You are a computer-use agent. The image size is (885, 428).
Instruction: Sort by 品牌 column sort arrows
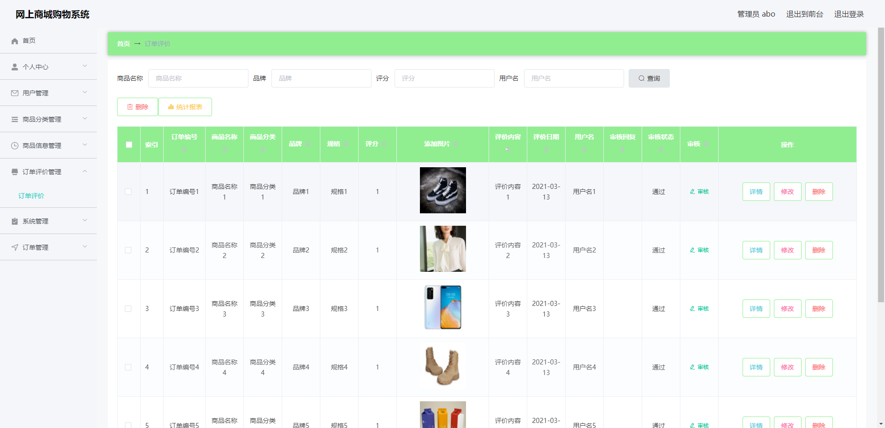pyautogui.click(x=307, y=144)
